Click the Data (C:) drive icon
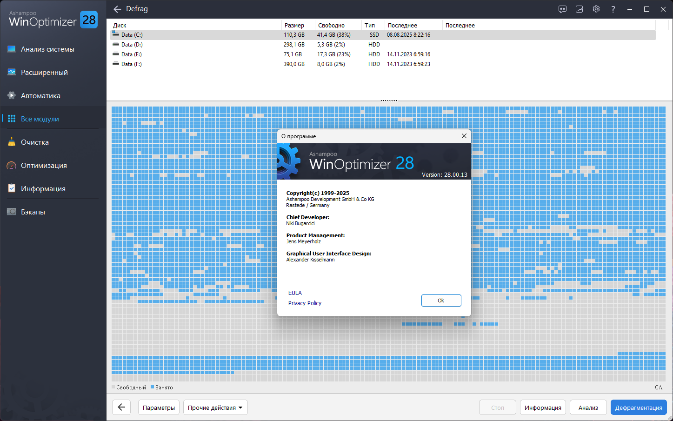The width and height of the screenshot is (673, 421). pos(116,34)
